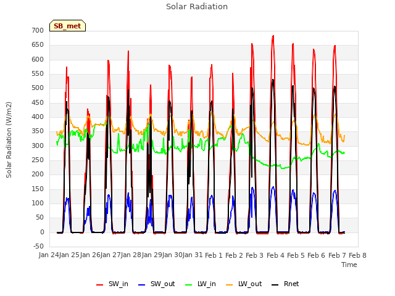Toggle the SW_out legend entry
The image size is (395, 296).
[x=157, y=284]
